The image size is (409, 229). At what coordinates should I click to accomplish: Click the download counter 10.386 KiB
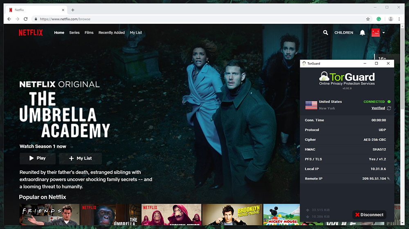tap(321, 216)
